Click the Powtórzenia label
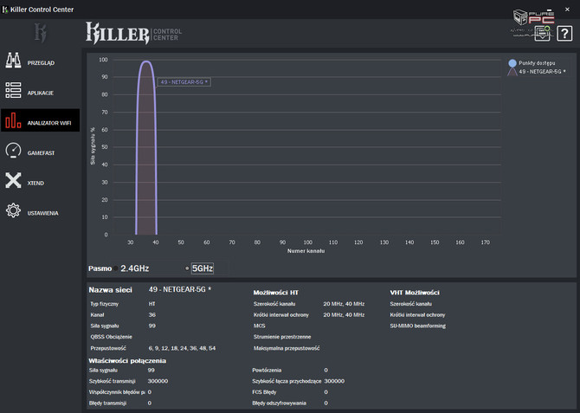Screen dimensions: 580x413 point(267,370)
